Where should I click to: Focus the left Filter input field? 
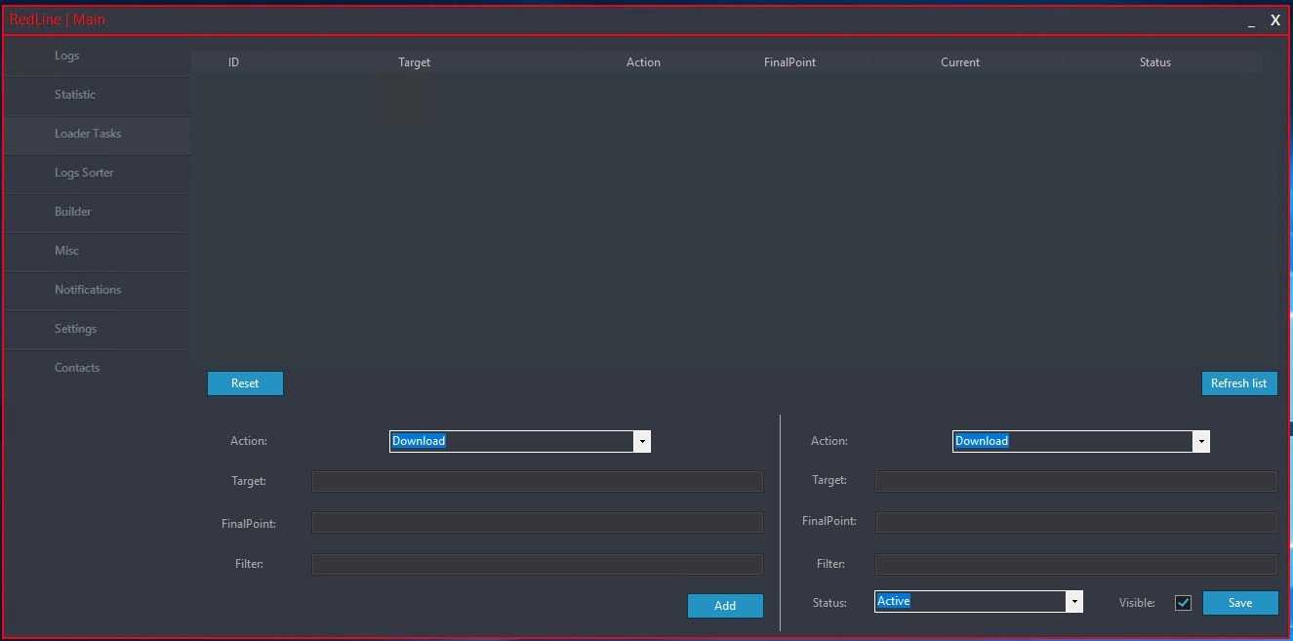(x=537, y=564)
